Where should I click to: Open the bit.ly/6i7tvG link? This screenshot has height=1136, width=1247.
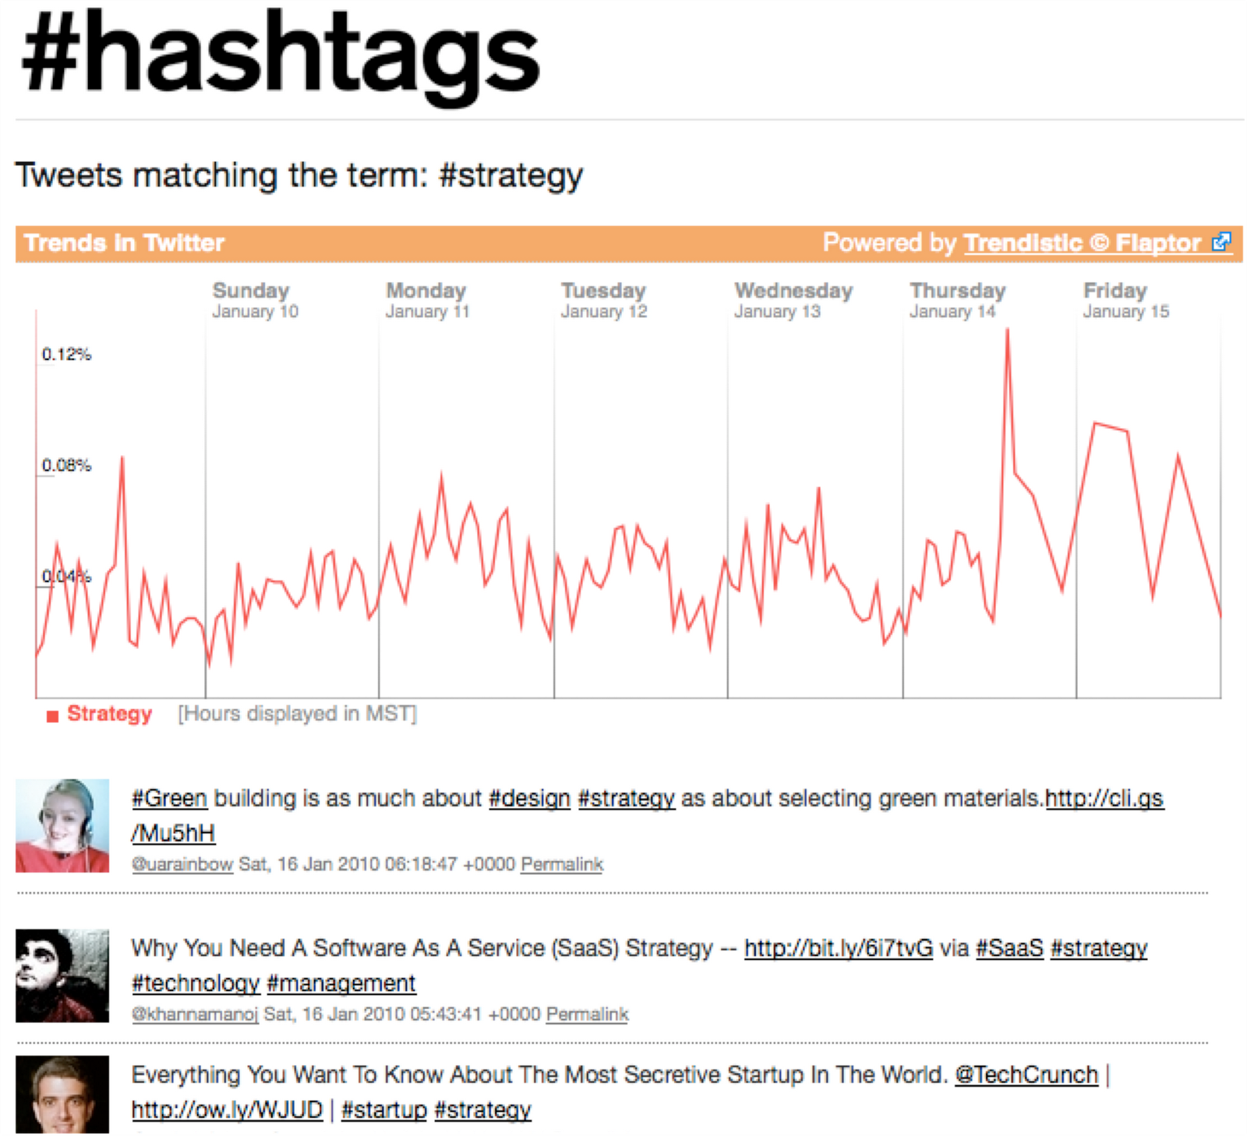click(x=838, y=948)
